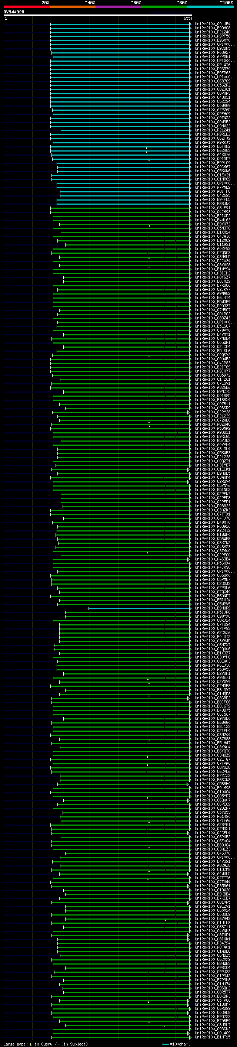Select the UniRef100_B8BJN0 label
Viewport: 237px width, 1047px height.
[x=213, y=204]
